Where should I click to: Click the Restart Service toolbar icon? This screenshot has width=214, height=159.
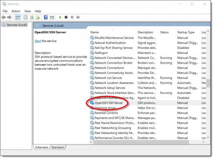(x=78, y=17)
